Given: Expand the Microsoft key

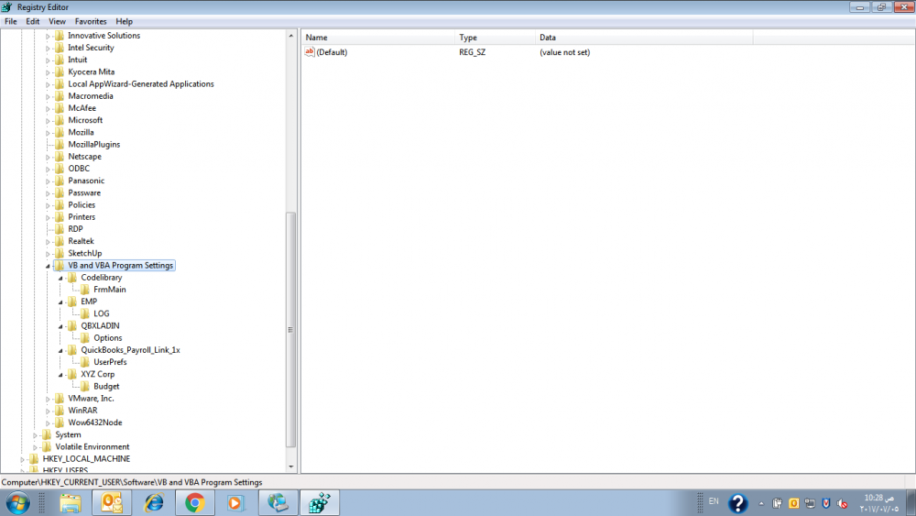Looking at the screenshot, I should click(x=48, y=121).
